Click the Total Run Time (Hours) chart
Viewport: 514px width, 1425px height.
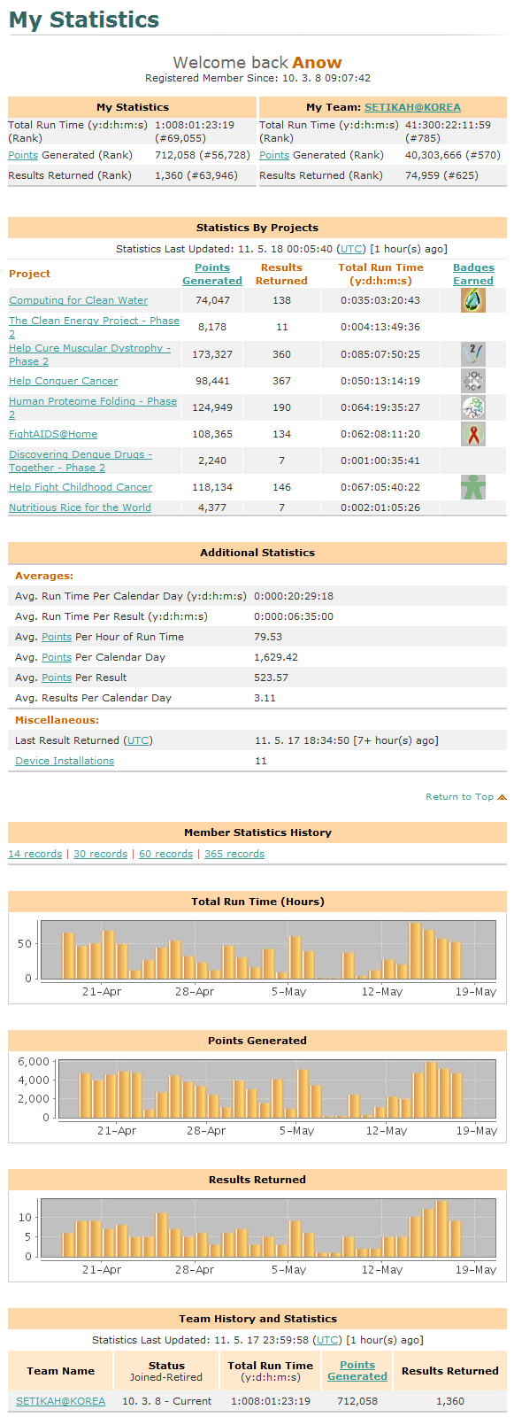[257, 958]
